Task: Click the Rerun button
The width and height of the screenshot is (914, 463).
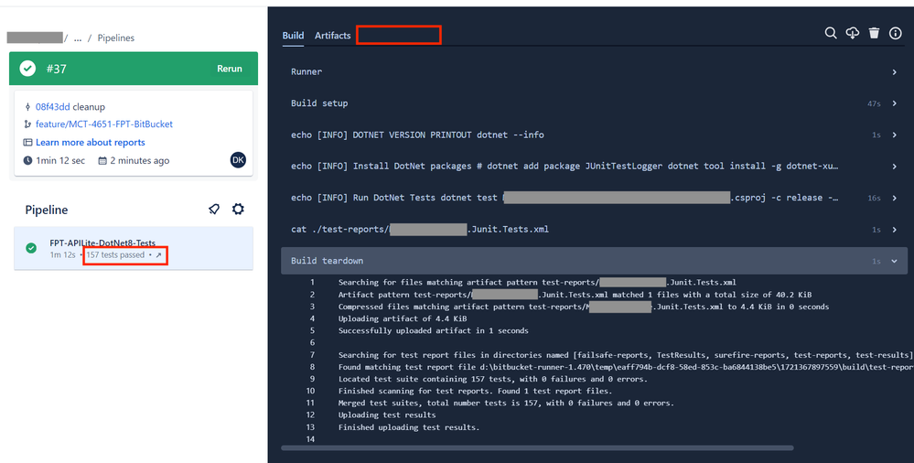Action: tap(230, 69)
